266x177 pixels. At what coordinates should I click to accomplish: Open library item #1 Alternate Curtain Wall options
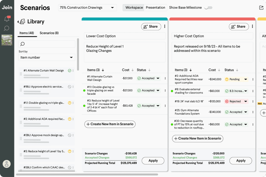tap(73, 70)
